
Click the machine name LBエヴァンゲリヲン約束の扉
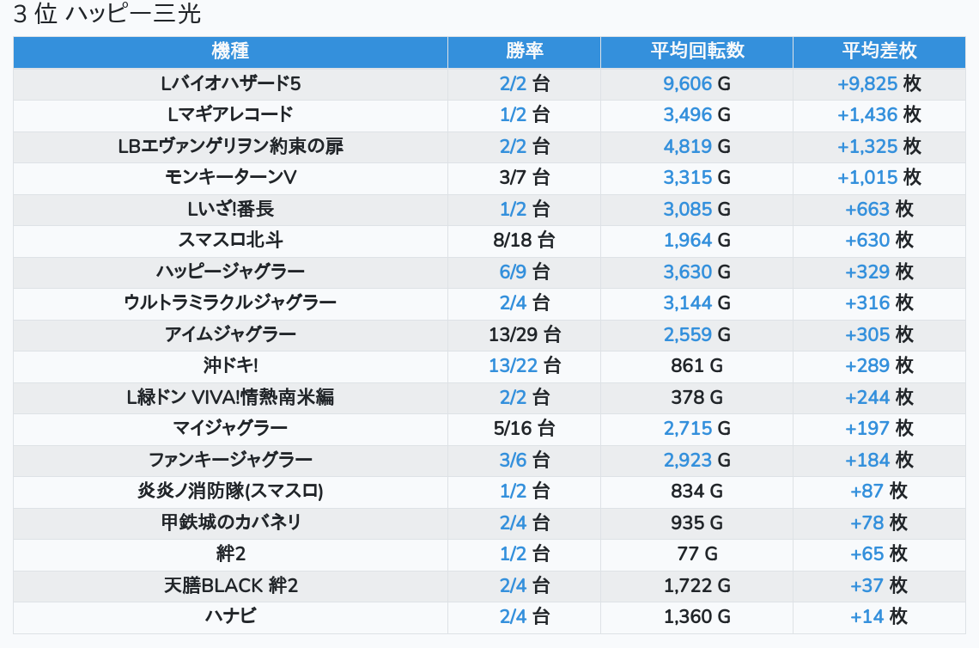click(x=230, y=146)
